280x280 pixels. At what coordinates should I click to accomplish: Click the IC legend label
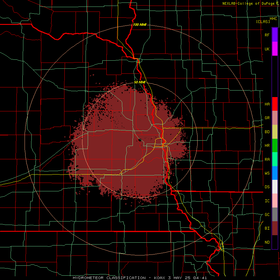267,201
